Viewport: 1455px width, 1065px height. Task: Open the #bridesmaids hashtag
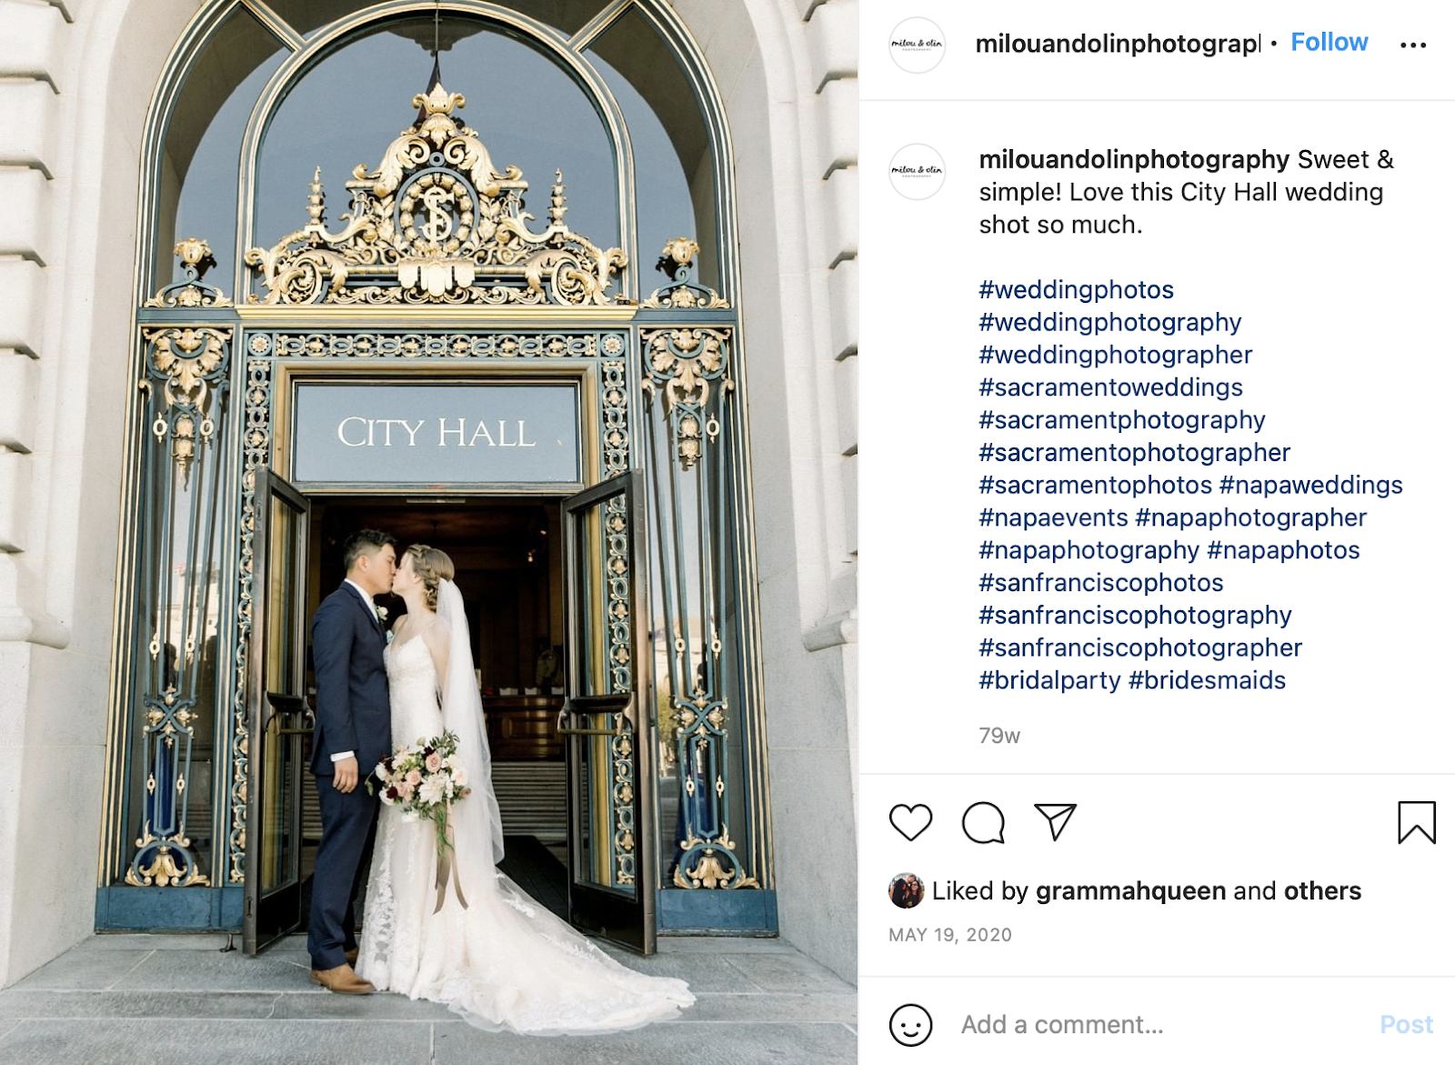point(1207,680)
